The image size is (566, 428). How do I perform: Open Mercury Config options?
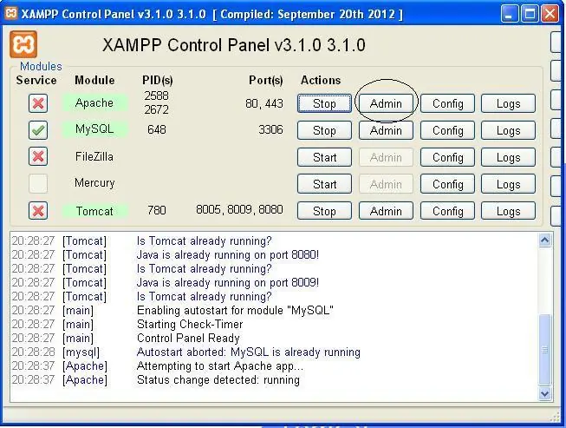click(447, 184)
